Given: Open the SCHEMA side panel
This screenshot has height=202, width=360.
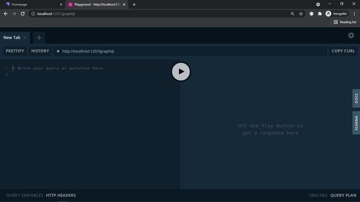Looking at the screenshot, I should 356,123.
